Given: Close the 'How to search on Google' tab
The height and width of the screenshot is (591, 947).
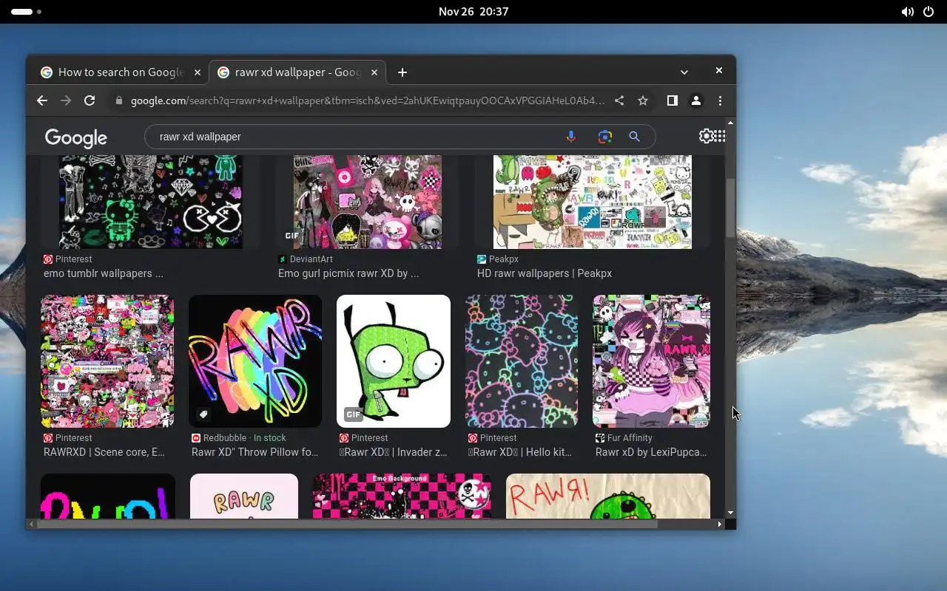Looking at the screenshot, I should pos(197,72).
